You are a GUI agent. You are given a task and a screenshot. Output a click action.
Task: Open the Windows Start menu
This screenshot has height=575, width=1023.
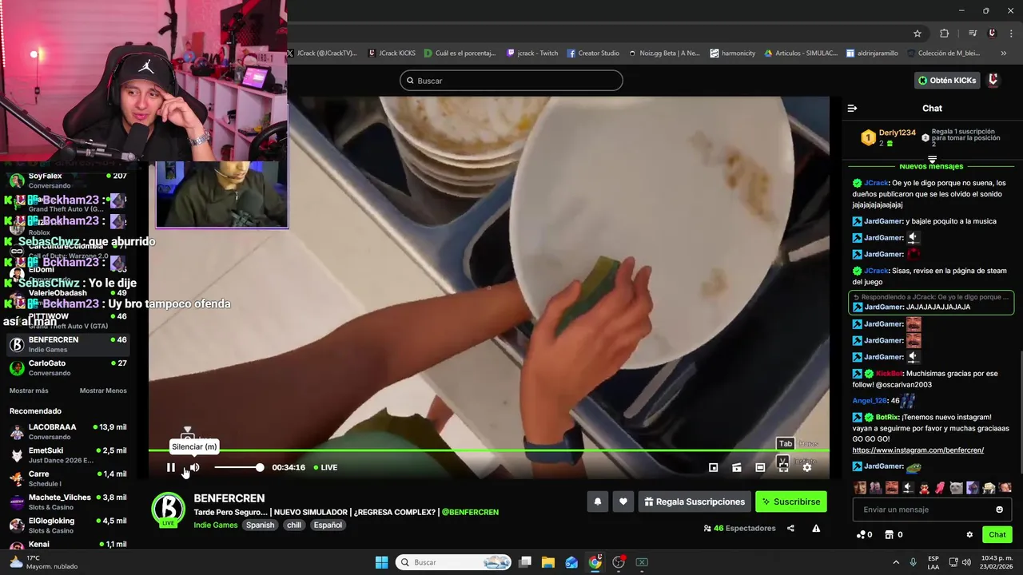tap(381, 562)
